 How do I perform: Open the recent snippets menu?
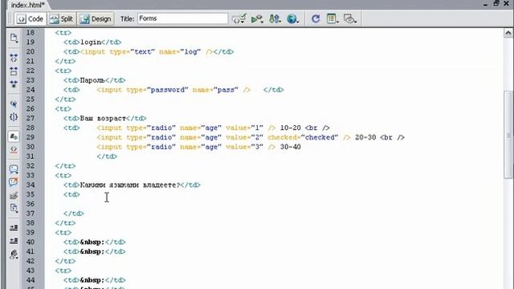(x=14, y=208)
